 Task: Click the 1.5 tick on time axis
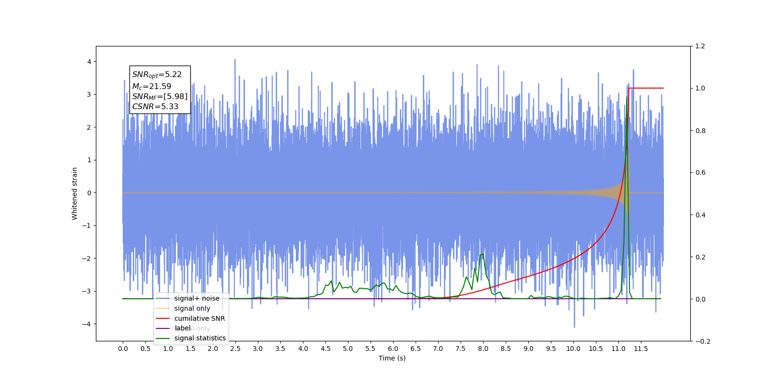pos(190,349)
